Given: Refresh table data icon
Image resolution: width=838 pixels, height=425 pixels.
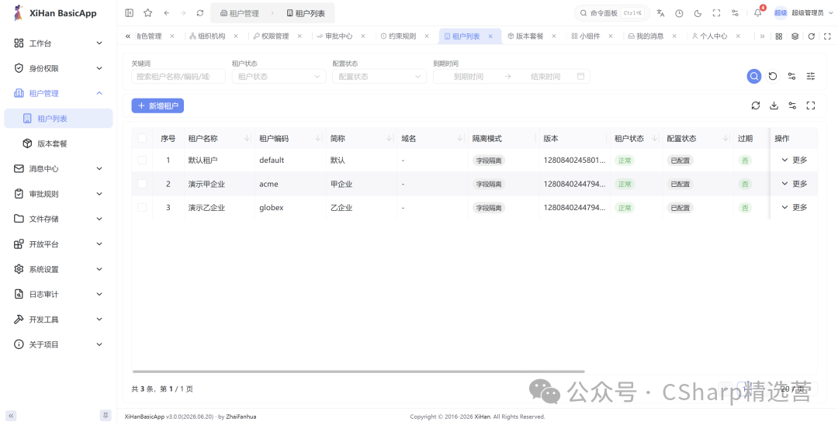Looking at the screenshot, I should click(x=755, y=105).
